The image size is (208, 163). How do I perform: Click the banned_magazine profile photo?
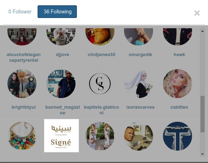pyautogui.click(x=61, y=84)
